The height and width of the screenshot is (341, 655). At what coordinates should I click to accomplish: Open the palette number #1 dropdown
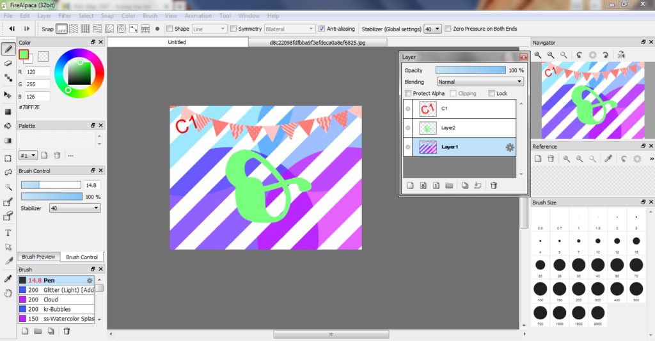pos(28,155)
